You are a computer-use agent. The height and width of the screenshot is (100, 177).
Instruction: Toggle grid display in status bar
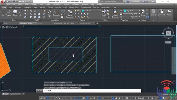[48, 98]
